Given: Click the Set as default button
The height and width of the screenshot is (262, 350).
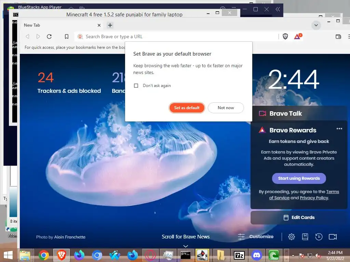Looking at the screenshot, I should click(x=187, y=107).
